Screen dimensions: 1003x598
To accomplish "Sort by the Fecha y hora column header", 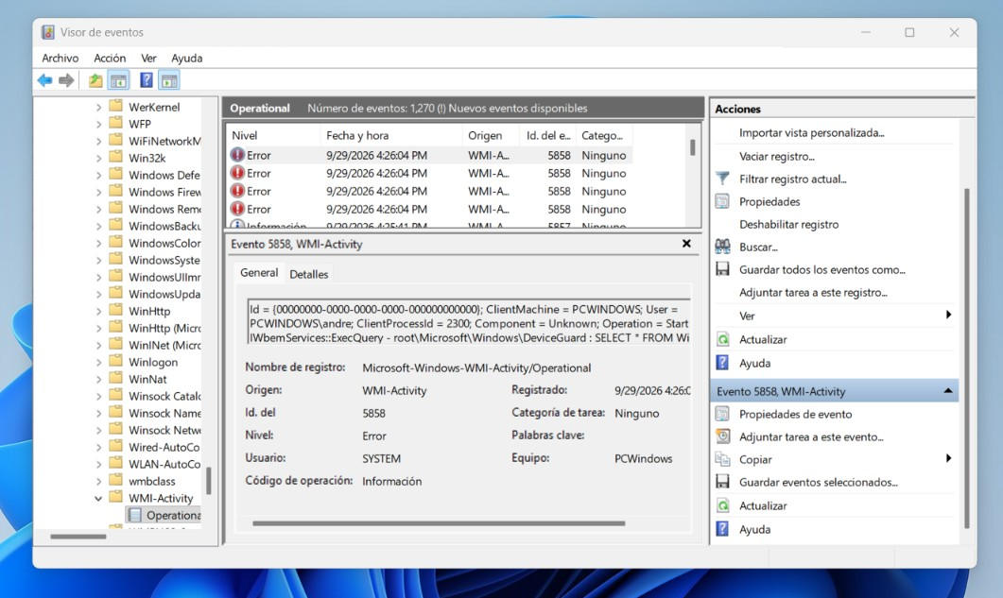I will (390, 136).
